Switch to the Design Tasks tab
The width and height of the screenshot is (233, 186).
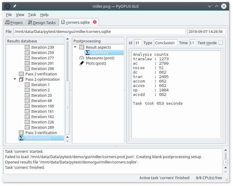click(x=41, y=23)
